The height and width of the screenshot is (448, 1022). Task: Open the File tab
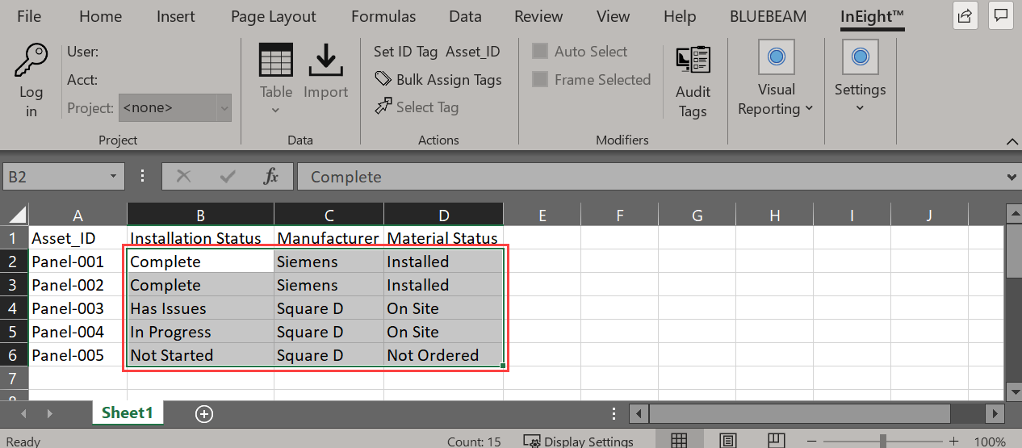click(29, 16)
